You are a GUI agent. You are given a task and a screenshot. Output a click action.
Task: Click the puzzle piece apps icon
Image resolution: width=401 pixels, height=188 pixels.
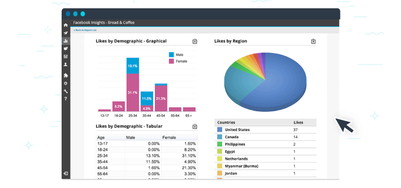point(66,75)
